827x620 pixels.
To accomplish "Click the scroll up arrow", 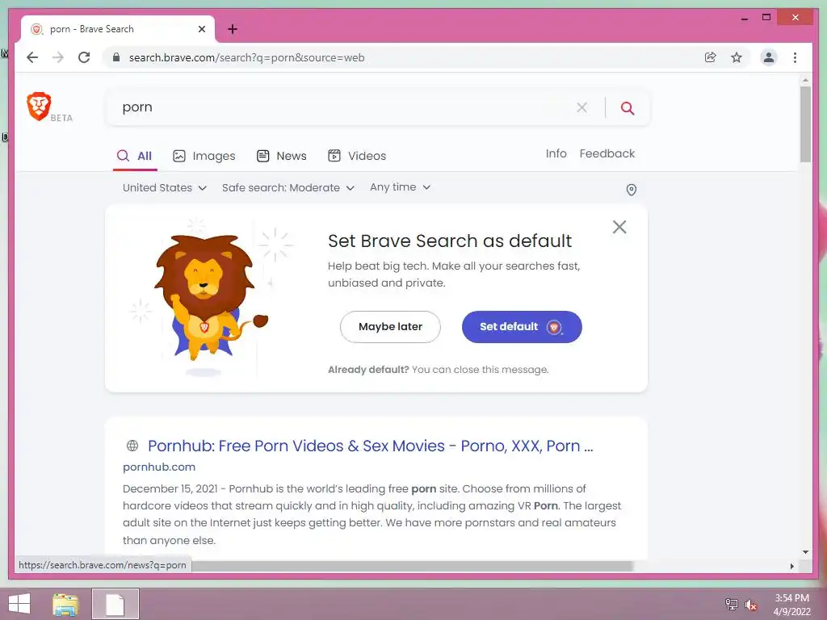I will click(x=805, y=81).
